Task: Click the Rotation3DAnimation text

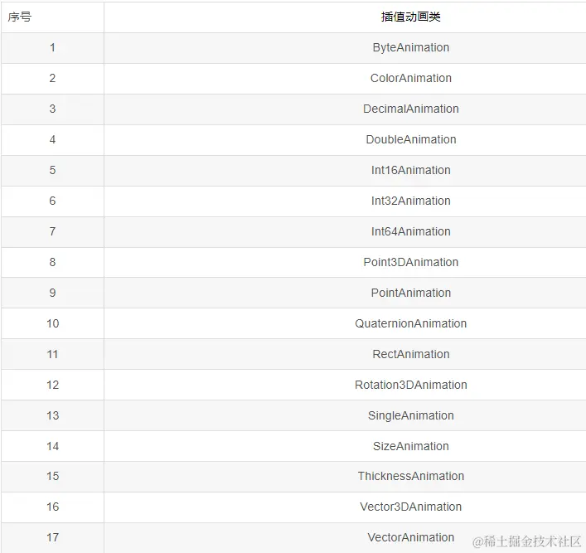Action: (411, 385)
